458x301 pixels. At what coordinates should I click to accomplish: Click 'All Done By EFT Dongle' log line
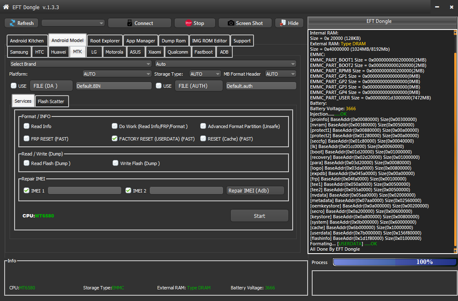pyautogui.click(x=335, y=249)
